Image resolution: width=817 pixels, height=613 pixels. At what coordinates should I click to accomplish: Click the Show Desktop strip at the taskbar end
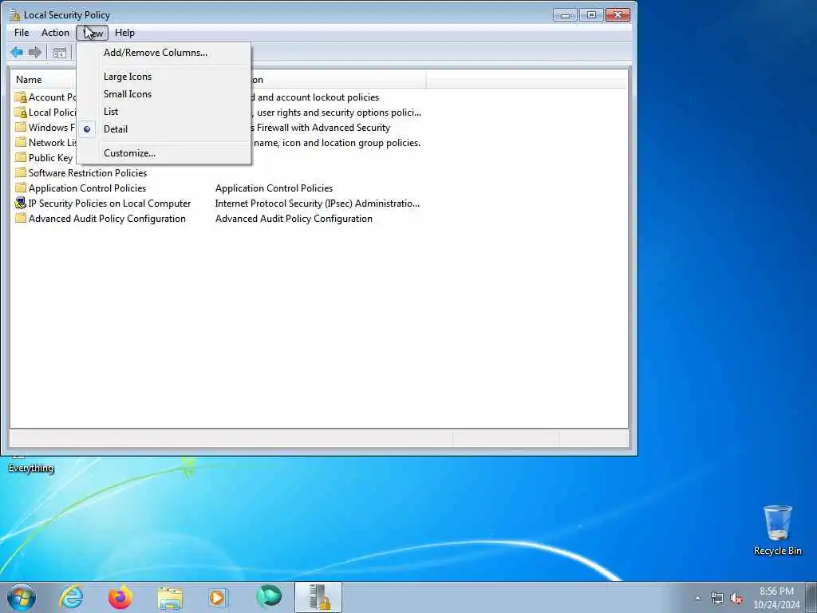(811, 597)
